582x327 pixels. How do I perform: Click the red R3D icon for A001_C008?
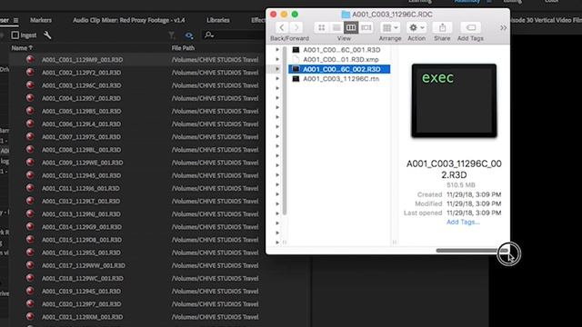[30, 149]
